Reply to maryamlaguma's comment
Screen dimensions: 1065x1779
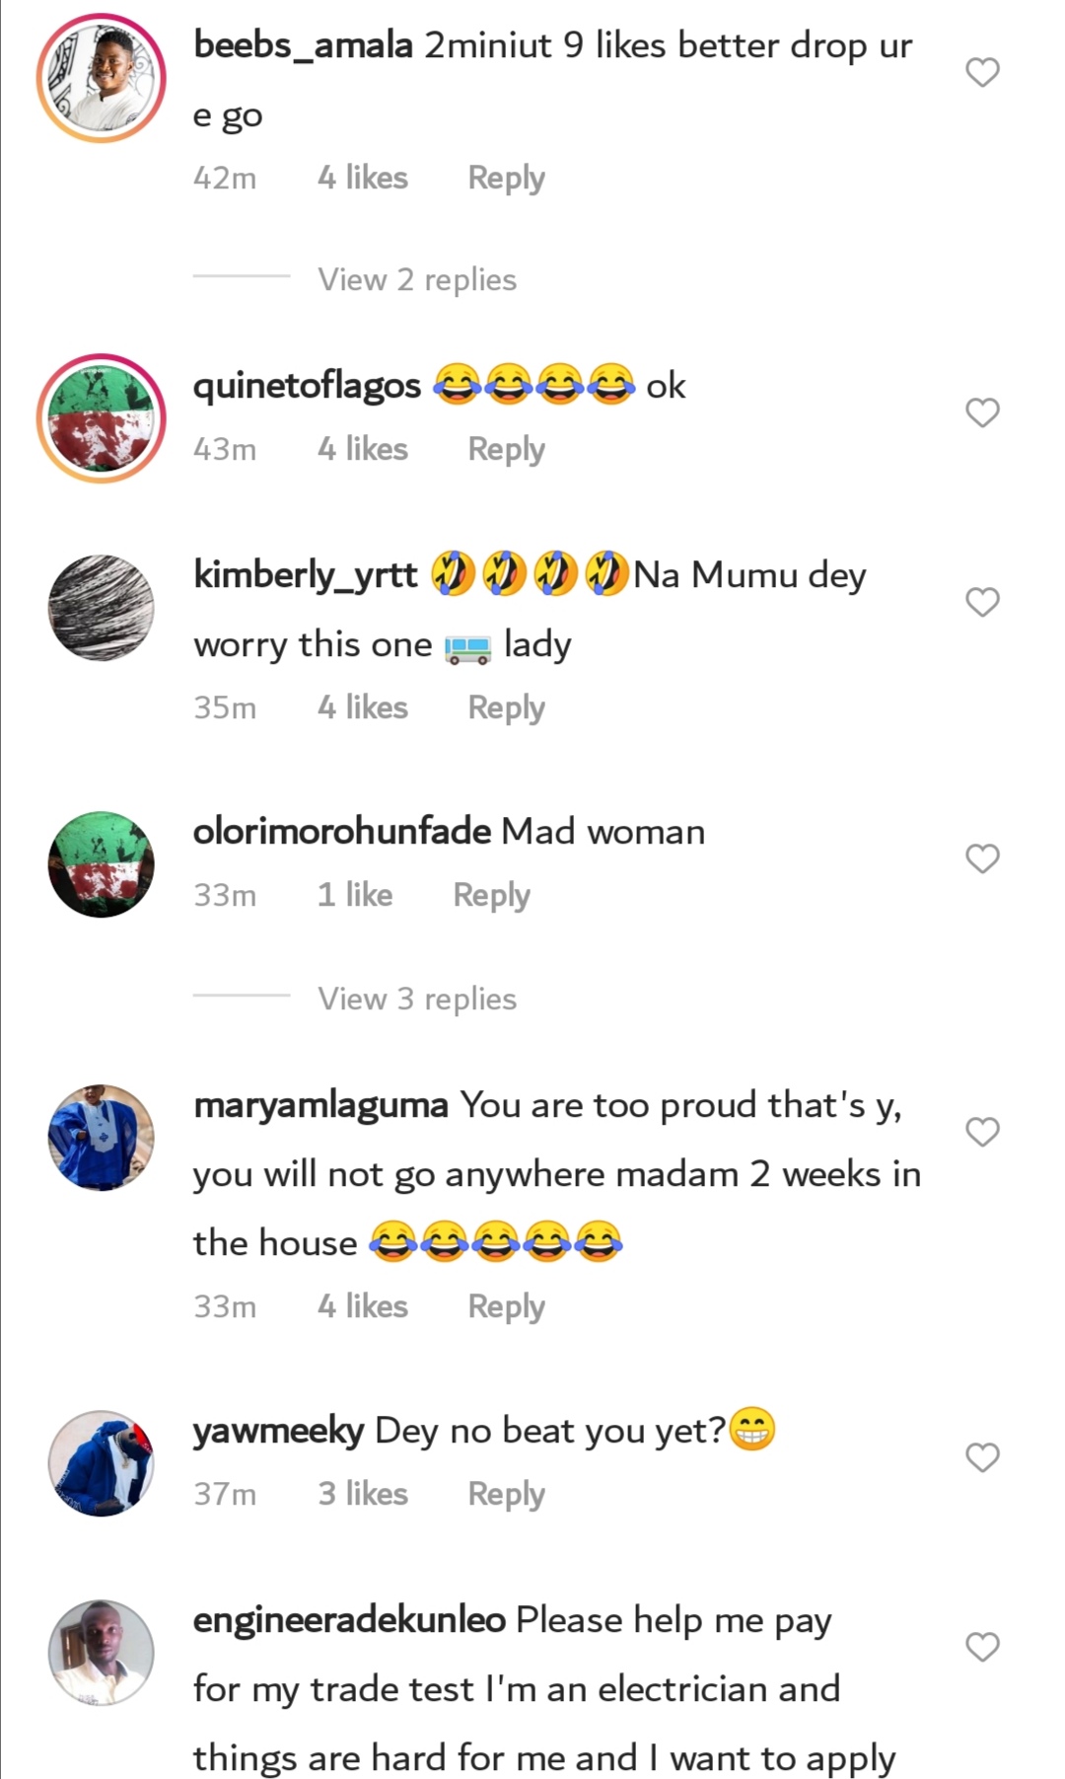tap(506, 1306)
